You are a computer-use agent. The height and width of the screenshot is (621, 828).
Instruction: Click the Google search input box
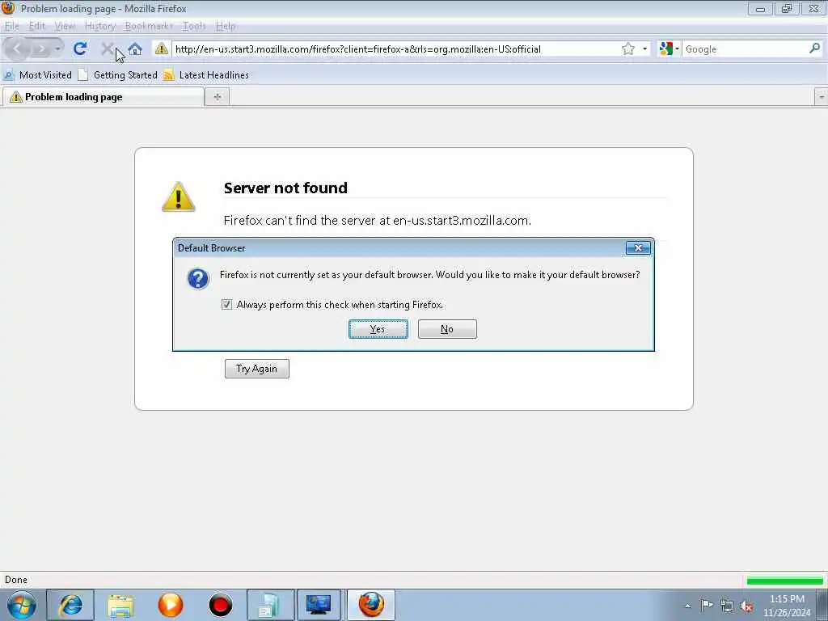point(745,49)
